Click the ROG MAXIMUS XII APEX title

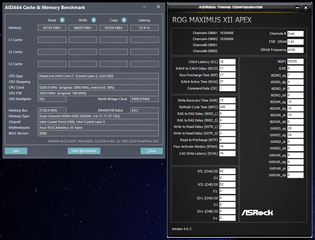pos(212,20)
